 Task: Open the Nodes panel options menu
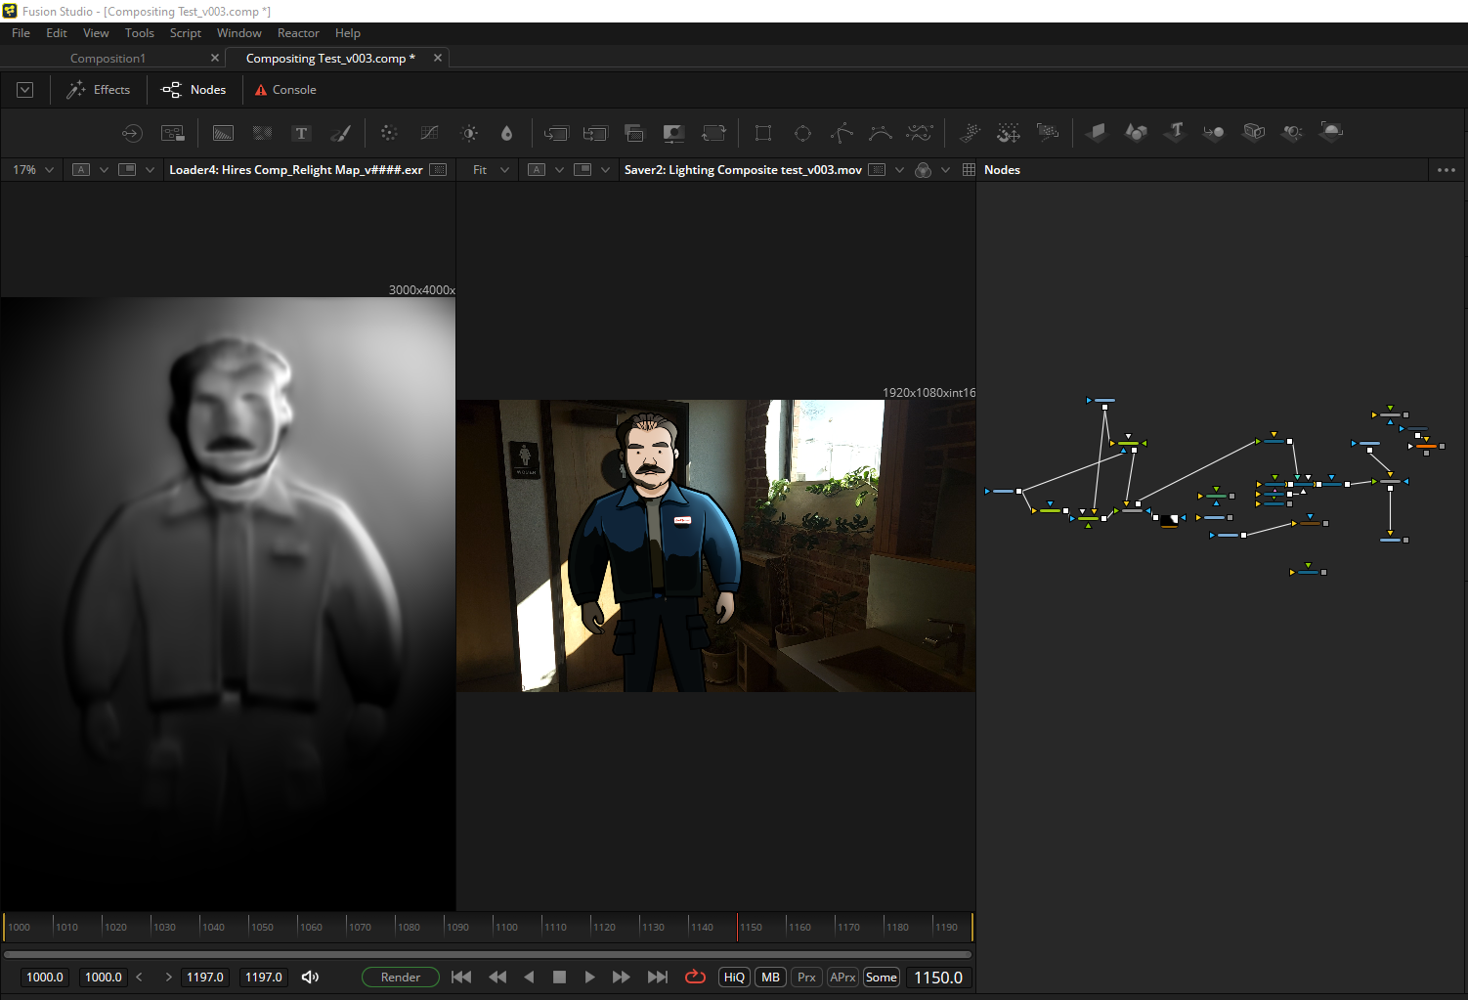point(1446,170)
